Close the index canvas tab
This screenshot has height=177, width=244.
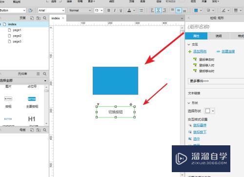[63, 18]
